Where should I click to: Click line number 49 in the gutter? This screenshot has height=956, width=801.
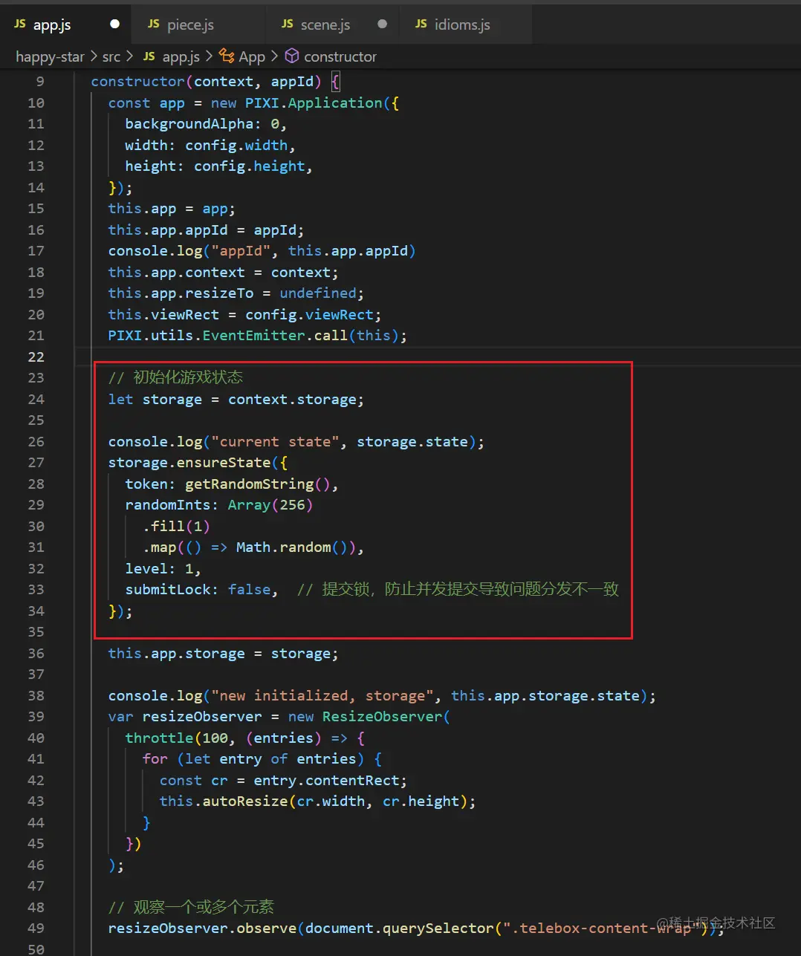pos(36,929)
